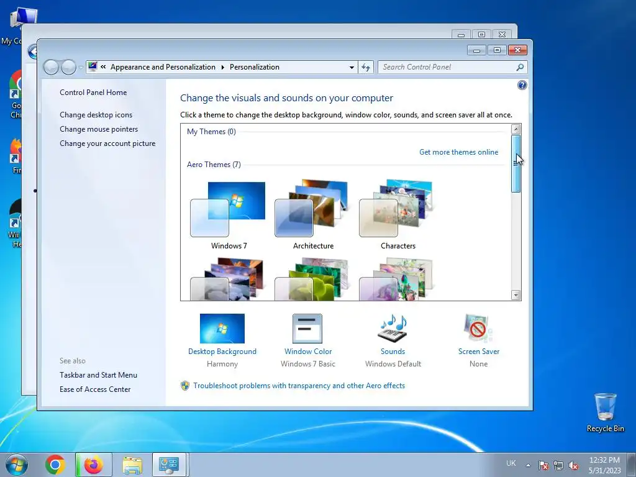
Task: Click the refresh button beside address bar
Action: [x=366, y=67]
